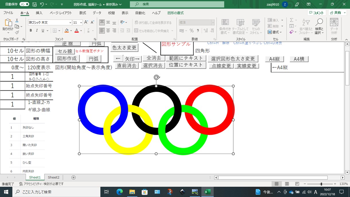
Task: Open the font size dropdown
Action: 81,22
